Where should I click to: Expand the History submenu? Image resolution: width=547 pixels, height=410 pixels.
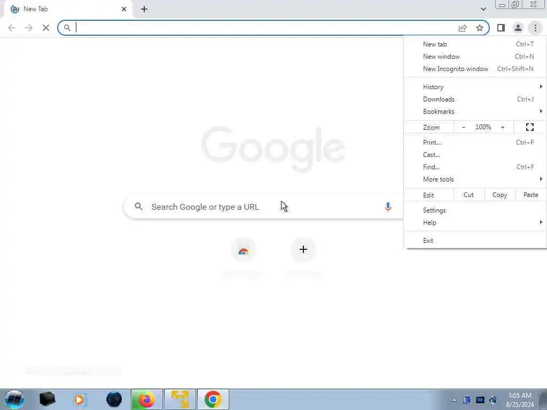(x=475, y=87)
